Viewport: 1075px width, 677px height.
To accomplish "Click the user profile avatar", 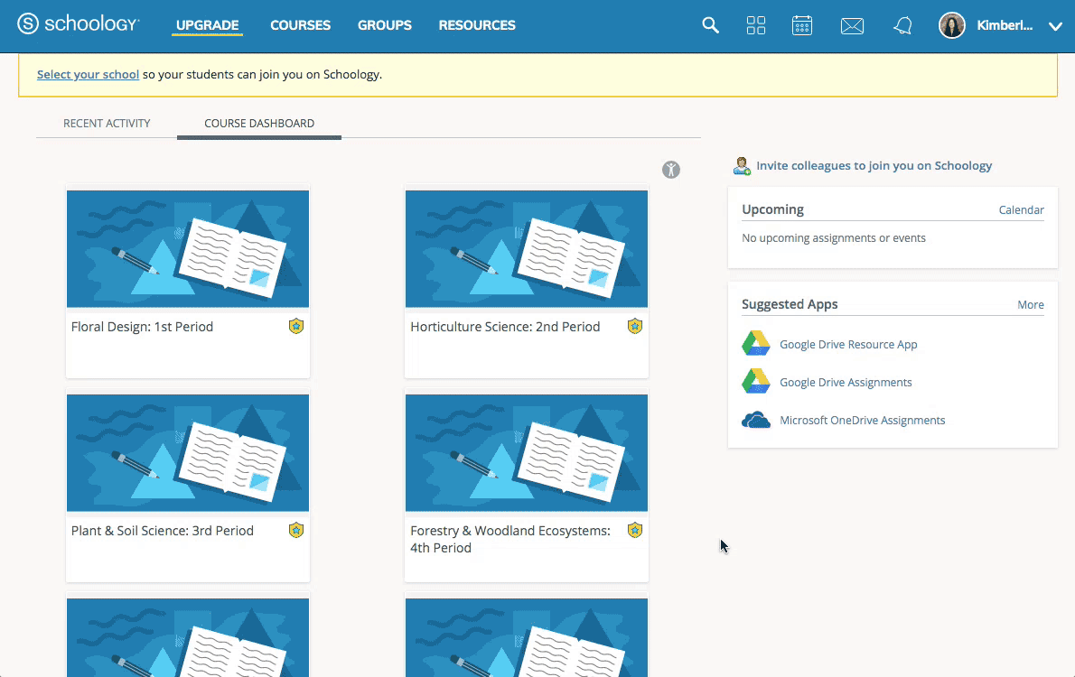I will pyautogui.click(x=951, y=25).
